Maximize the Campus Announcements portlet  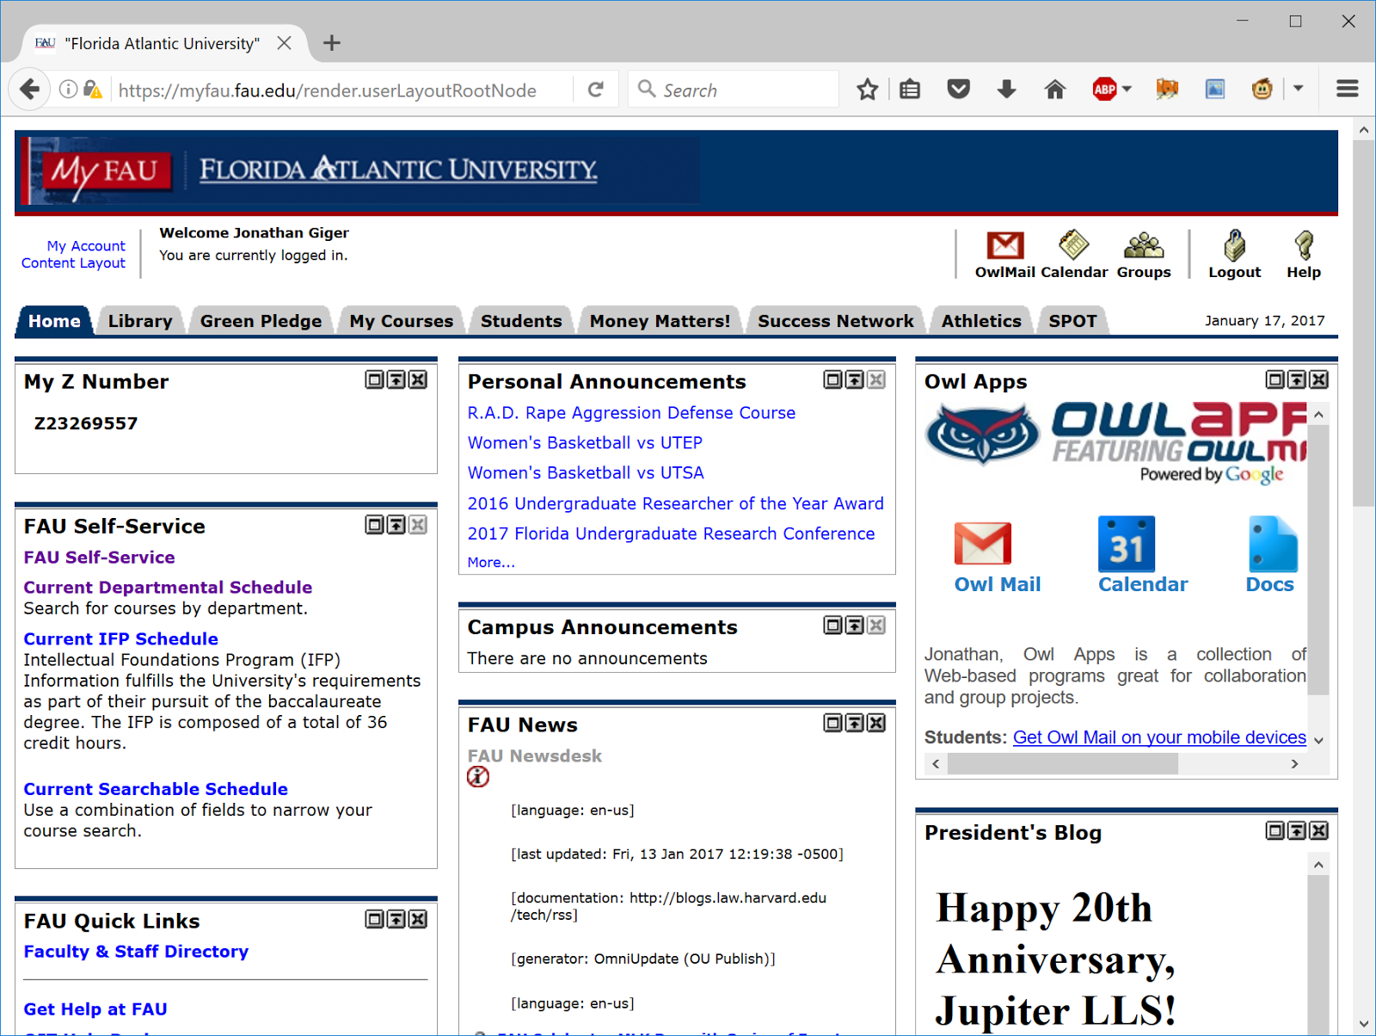point(832,625)
